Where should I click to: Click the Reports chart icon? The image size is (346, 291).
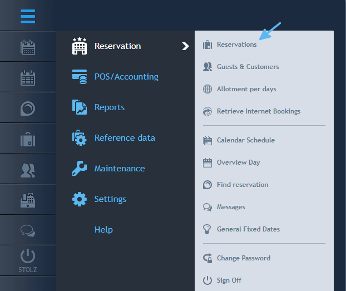tap(80, 107)
